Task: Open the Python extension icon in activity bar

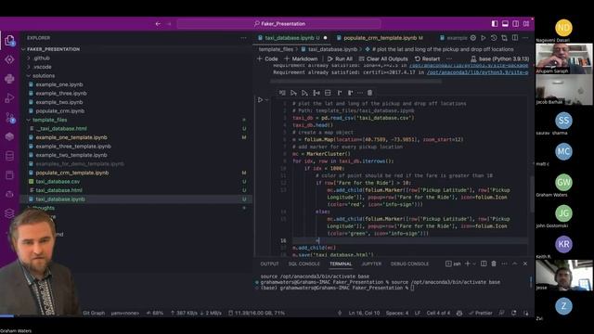Action: (9, 79)
